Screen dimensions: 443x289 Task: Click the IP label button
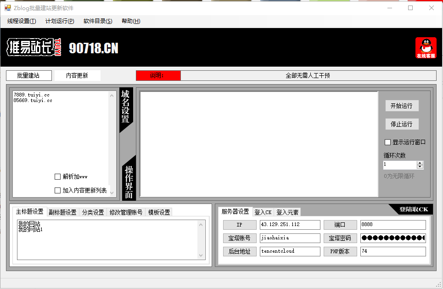coord(240,225)
